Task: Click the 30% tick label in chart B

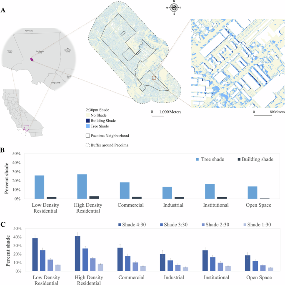Action: coord(16,172)
